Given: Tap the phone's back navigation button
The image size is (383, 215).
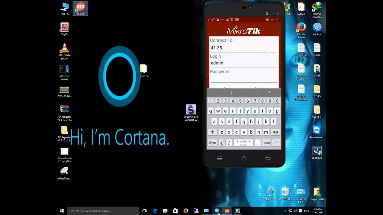Looking at the screenshot, I should click(268, 158).
